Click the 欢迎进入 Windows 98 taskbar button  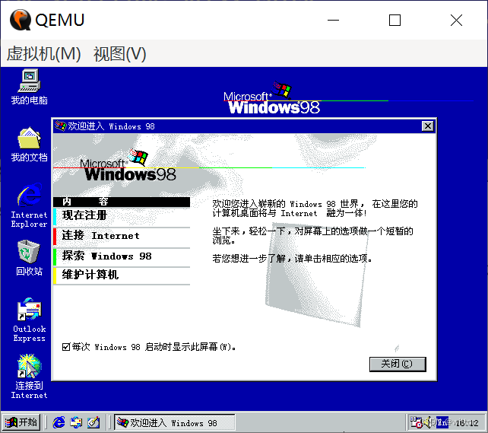click(174, 422)
